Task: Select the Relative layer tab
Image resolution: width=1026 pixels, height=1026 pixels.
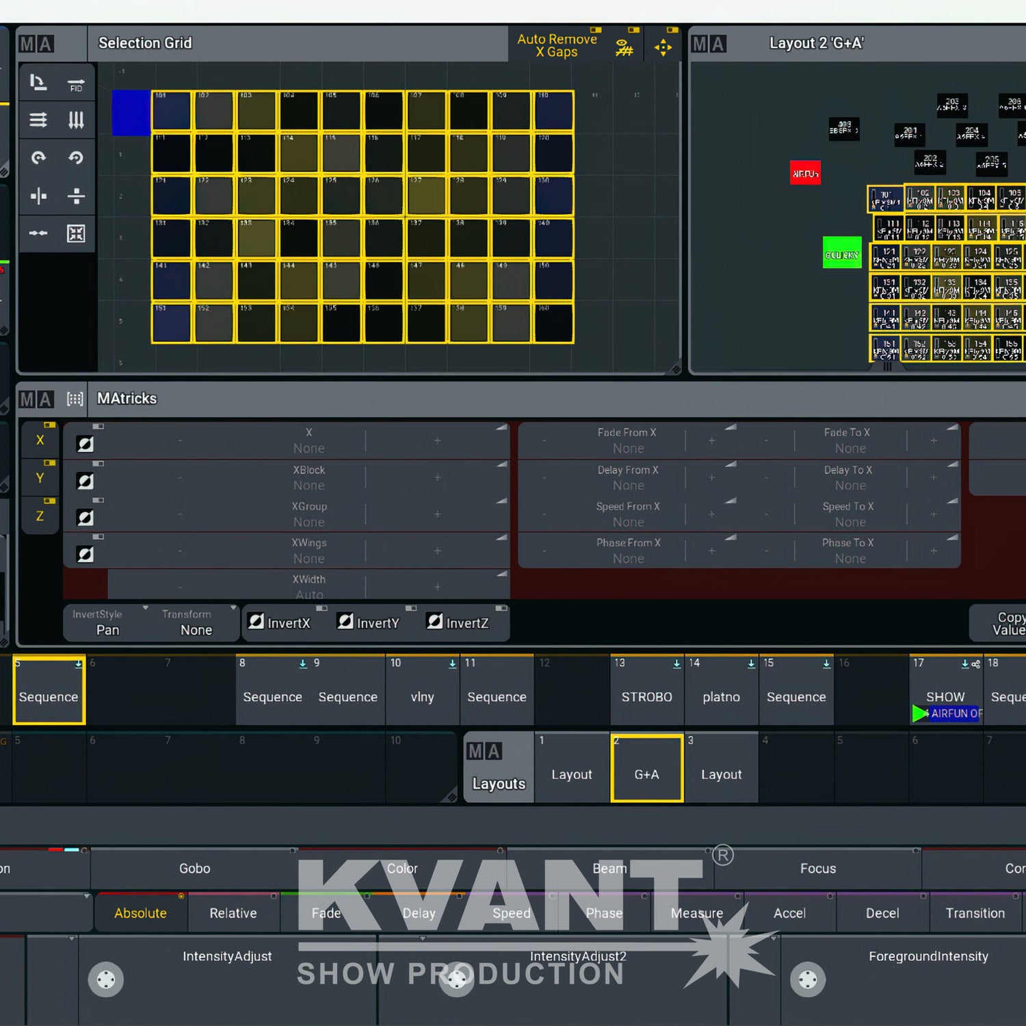Action: click(233, 913)
